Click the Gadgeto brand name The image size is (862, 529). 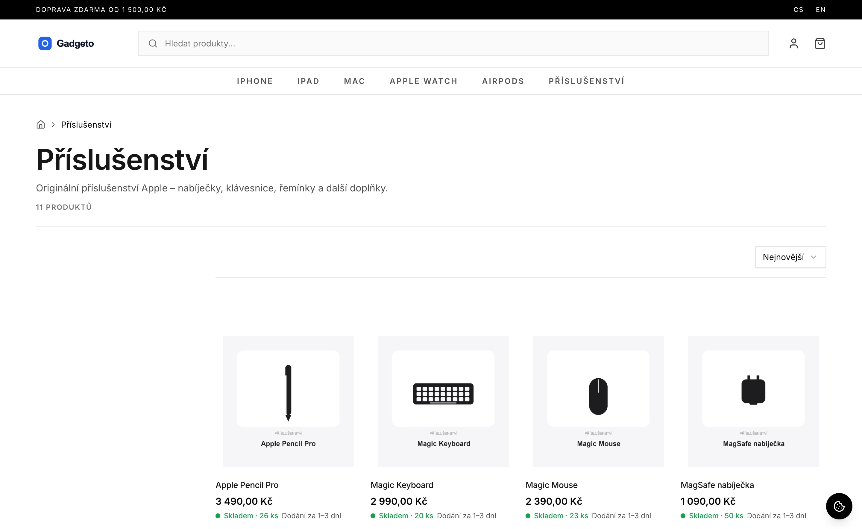point(75,43)
